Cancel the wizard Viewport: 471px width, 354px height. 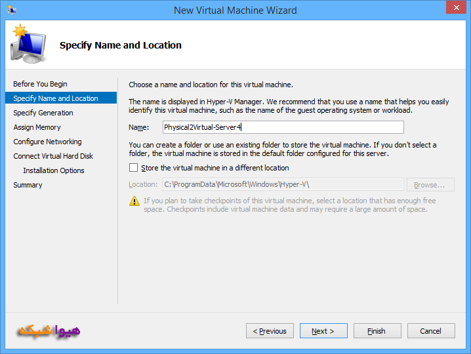431,331
